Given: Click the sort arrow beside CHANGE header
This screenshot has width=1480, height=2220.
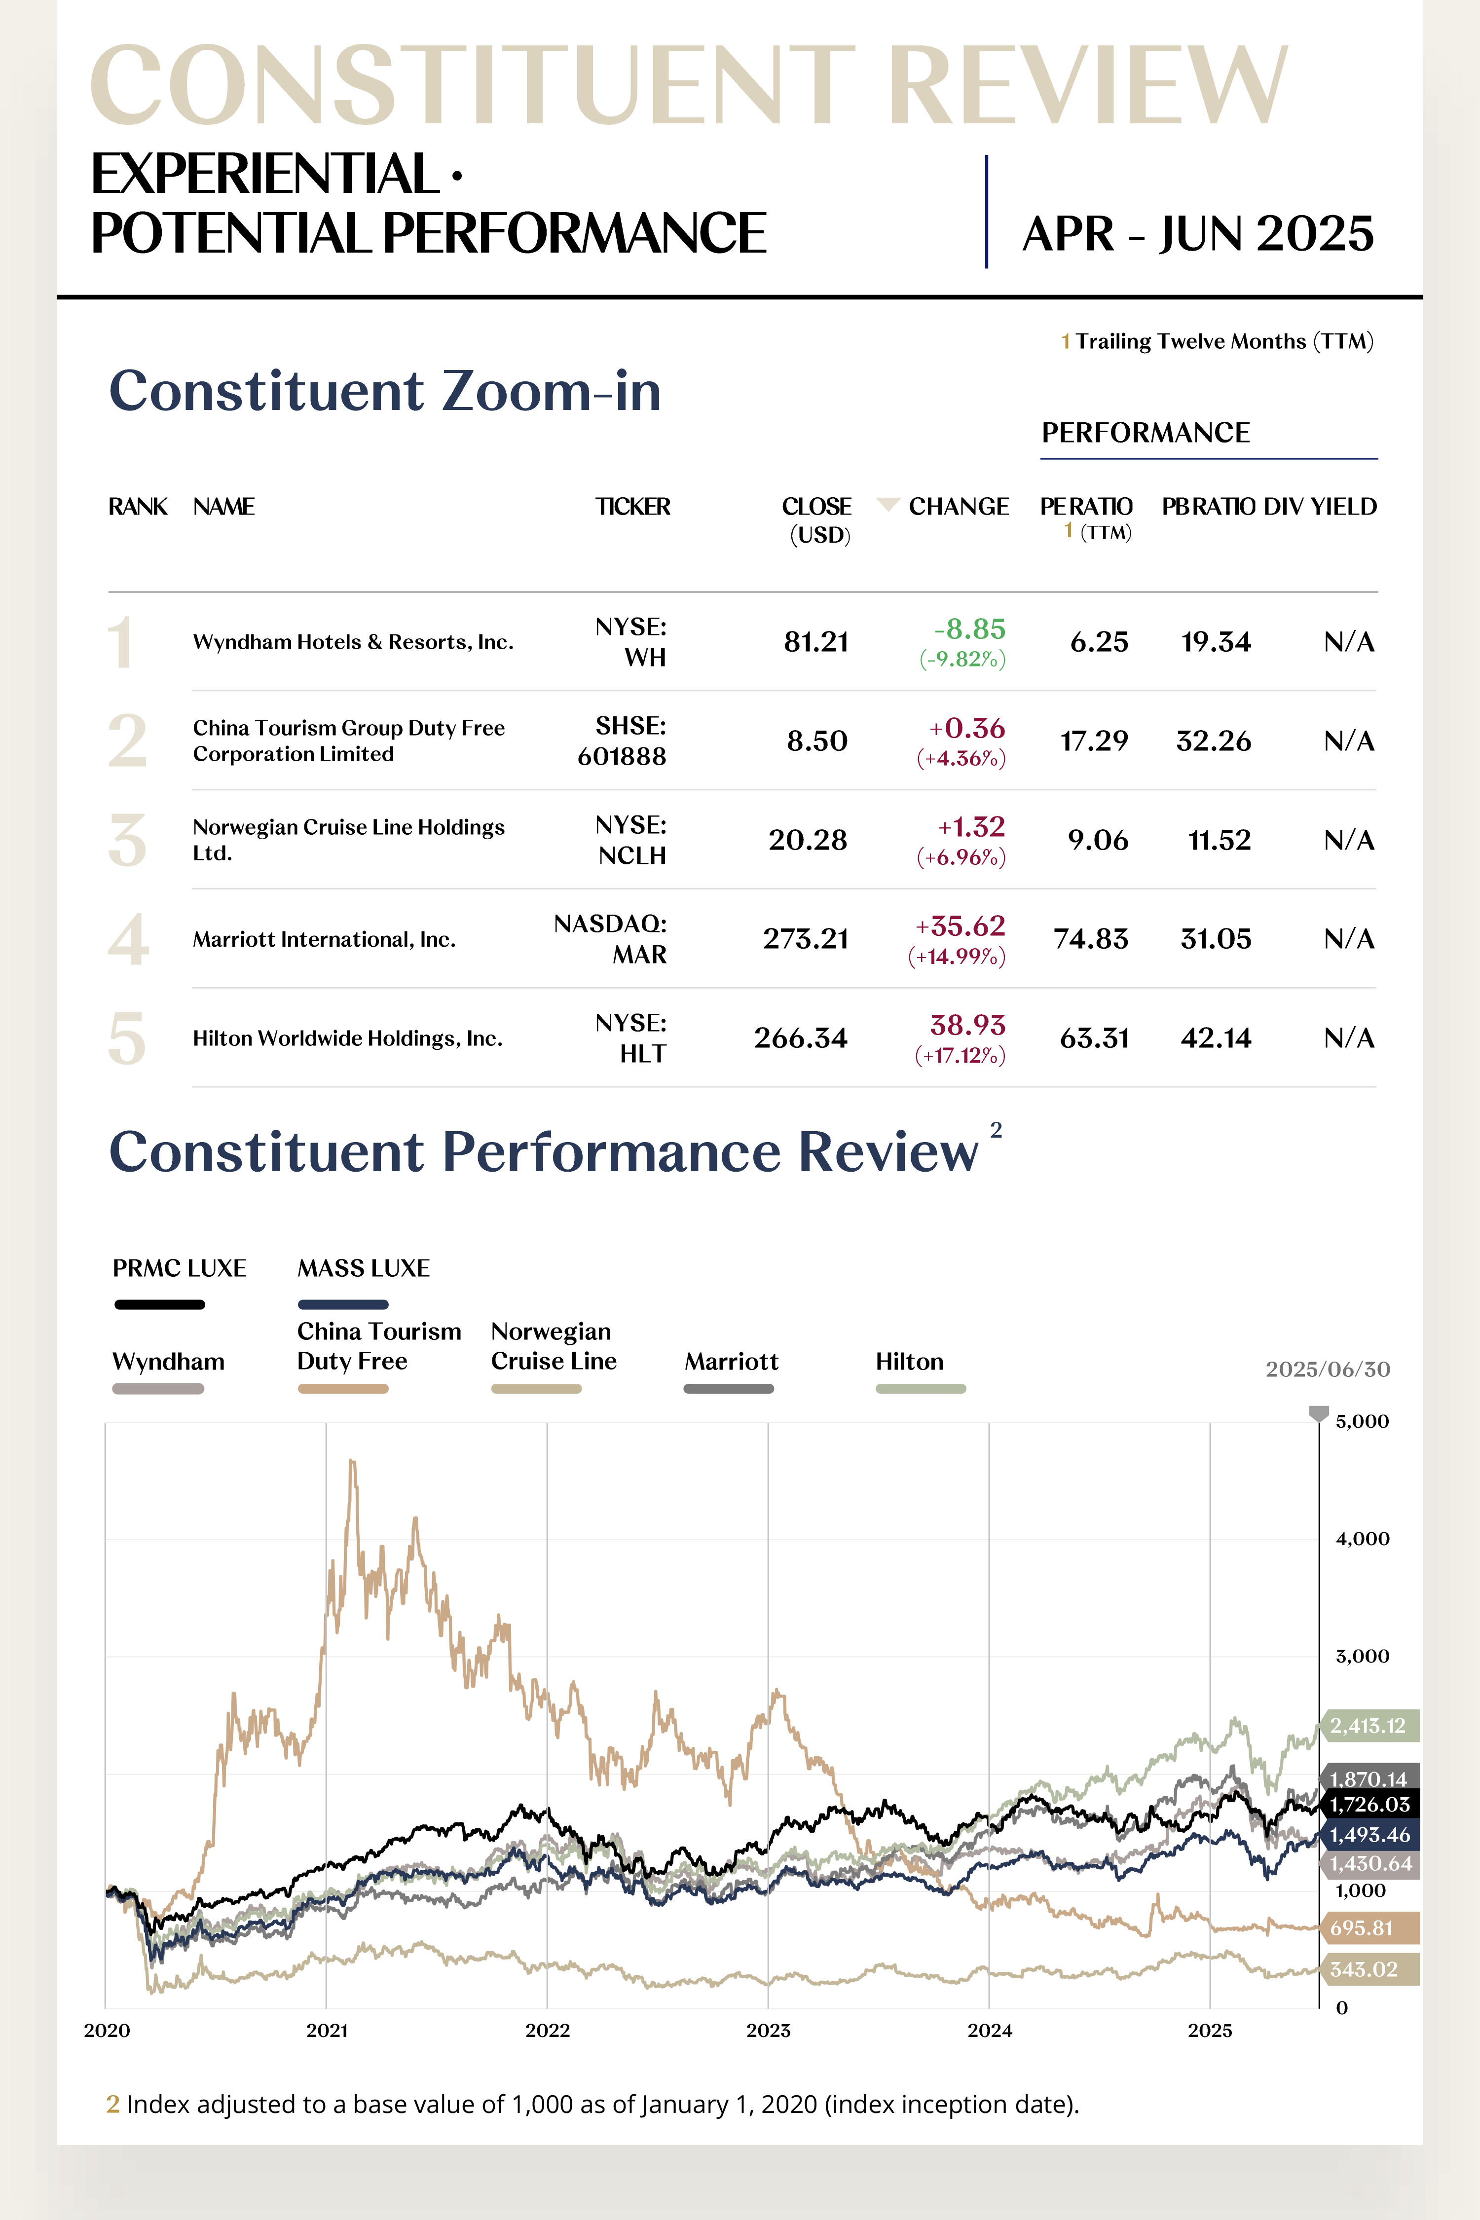Looking at the screenshot, I should click(887, 504).
